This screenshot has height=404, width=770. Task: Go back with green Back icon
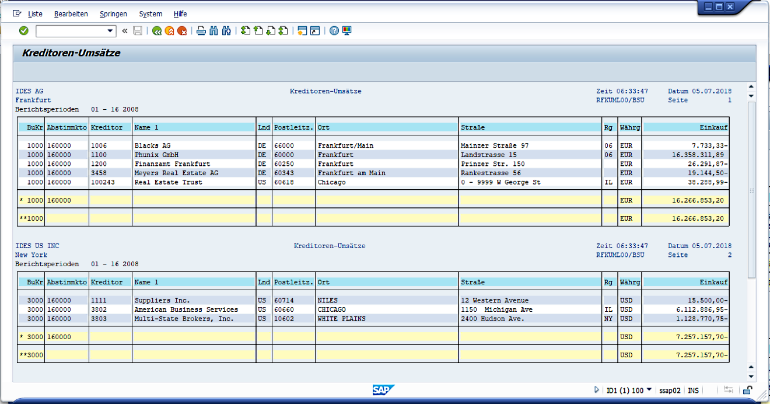157,31
